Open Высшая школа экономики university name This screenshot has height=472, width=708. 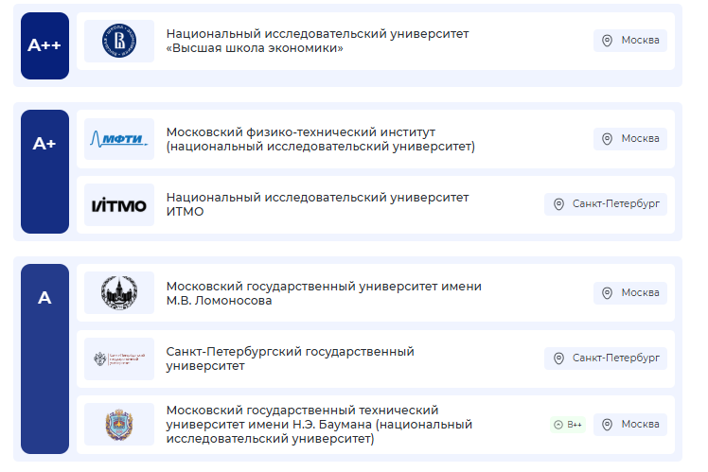pos(317,41)
